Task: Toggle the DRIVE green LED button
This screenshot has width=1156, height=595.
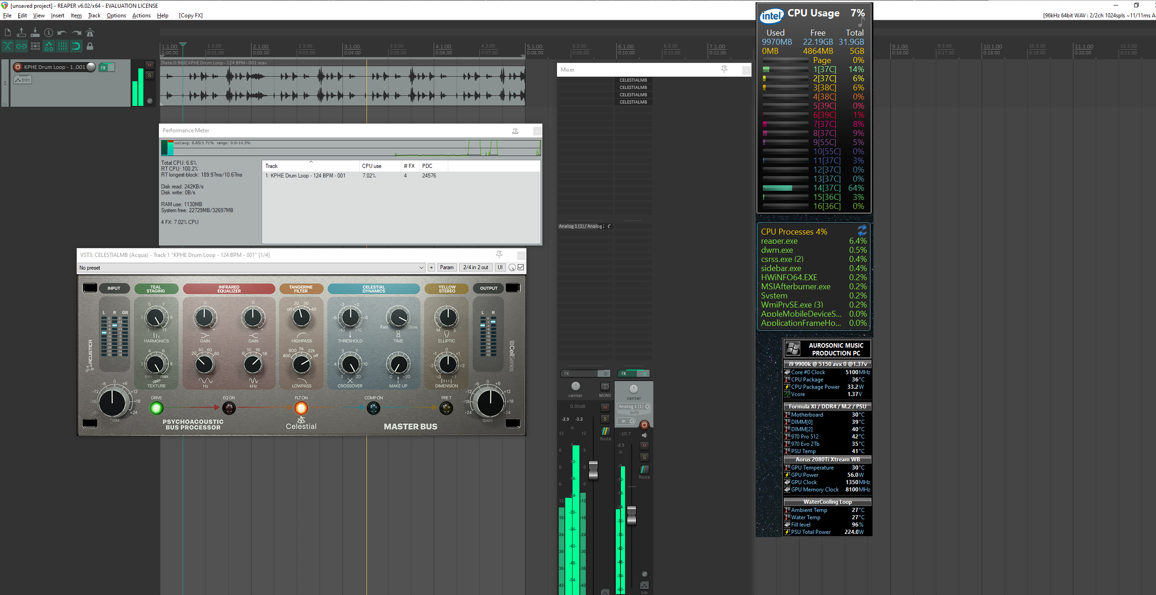Action: (x=156, y=408)
